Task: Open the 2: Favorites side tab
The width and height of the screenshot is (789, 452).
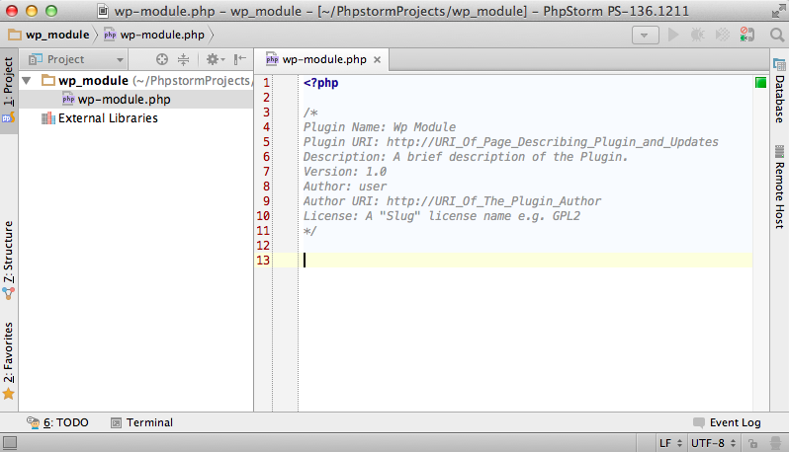Action: pyautogui.click(x=9, y=360)
